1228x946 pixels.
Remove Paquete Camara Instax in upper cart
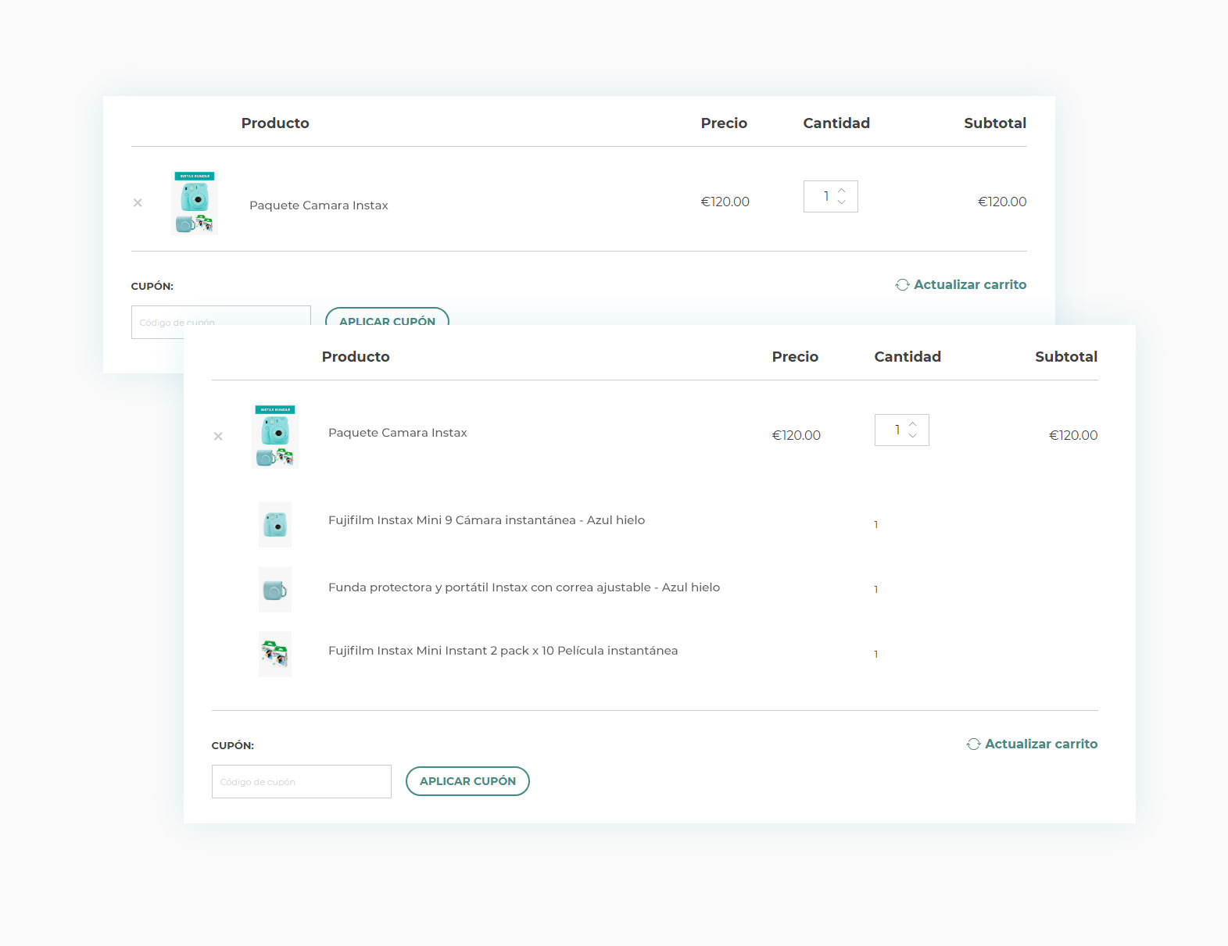click(x=138, y=203)
